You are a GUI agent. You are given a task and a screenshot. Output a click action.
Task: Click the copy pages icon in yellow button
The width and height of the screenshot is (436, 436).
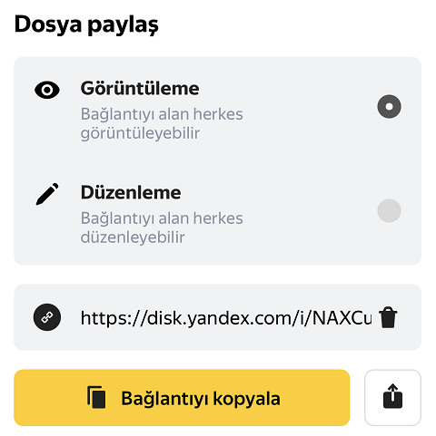click(96, 397)
